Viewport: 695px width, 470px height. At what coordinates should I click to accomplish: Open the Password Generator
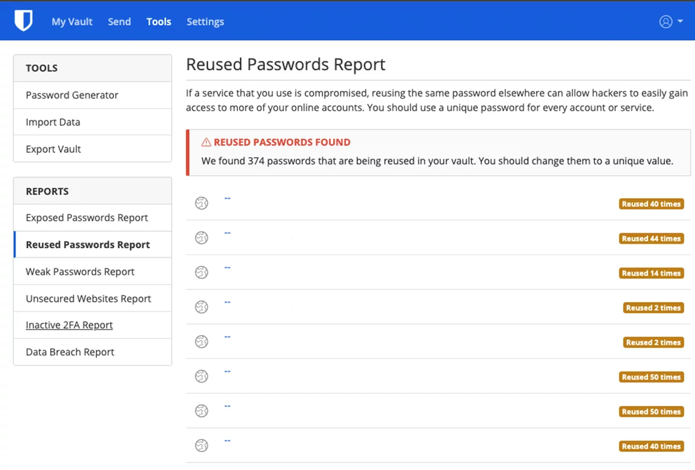click(x=72, y=95)
